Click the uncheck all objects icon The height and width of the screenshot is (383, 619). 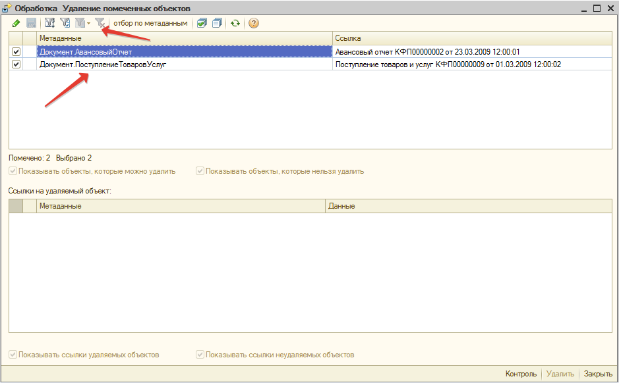[x=217, y=23]
